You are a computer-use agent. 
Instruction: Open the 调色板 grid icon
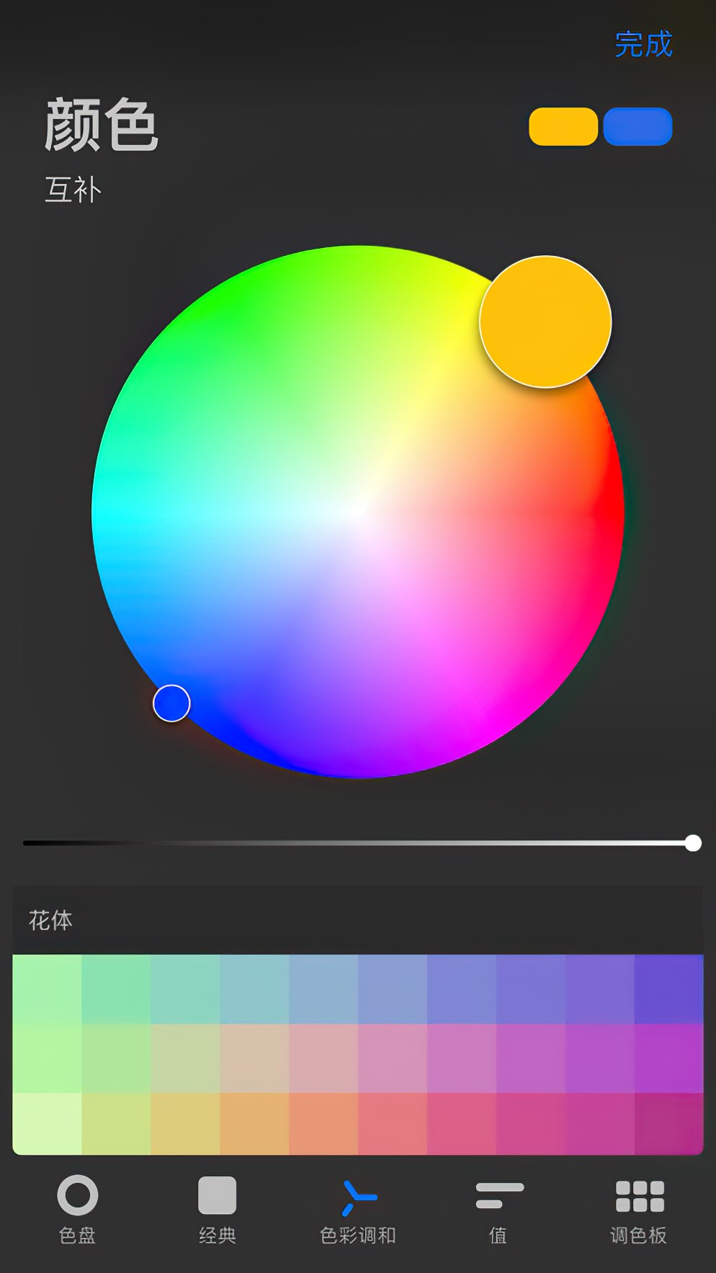639,1197
